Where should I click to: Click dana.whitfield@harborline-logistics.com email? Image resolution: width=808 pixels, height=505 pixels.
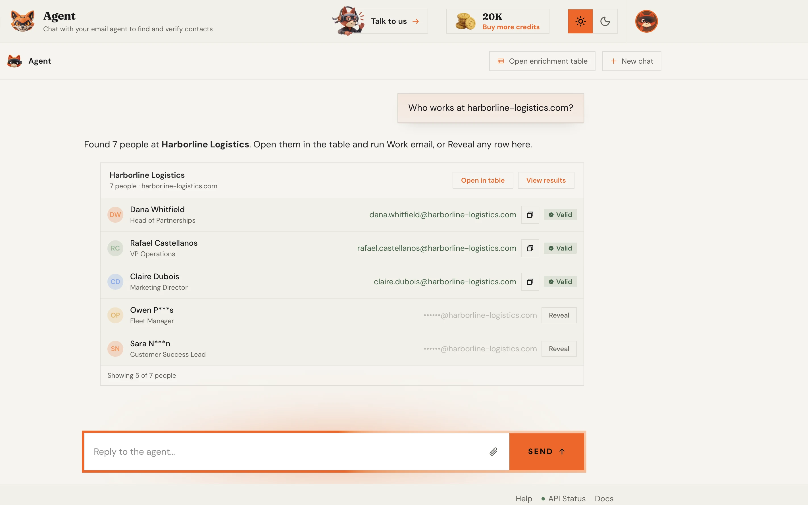443,215
